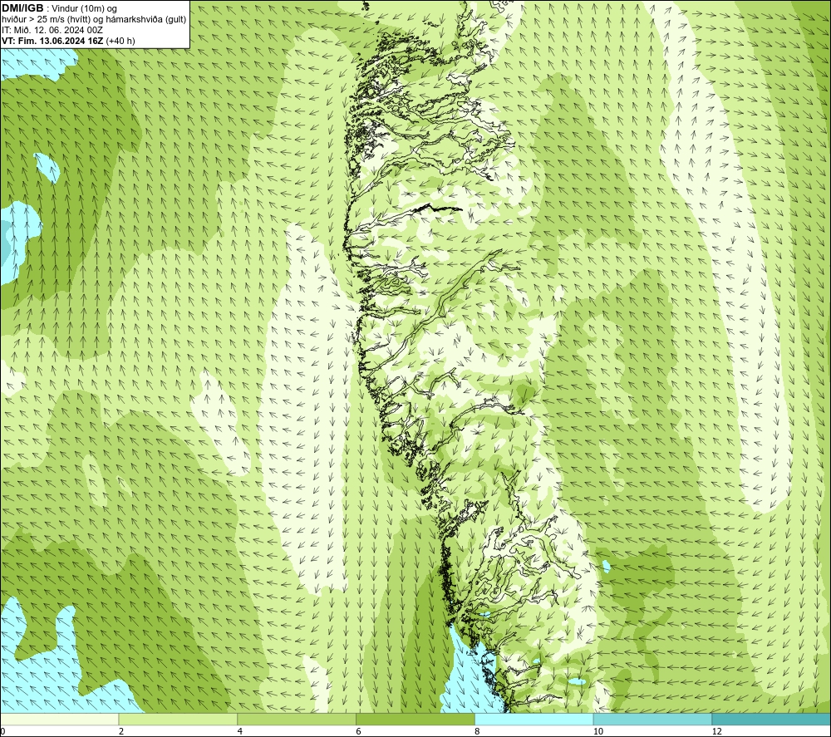Click the 'hviður > 25 m/s' legend line
The image size is (831, 737).
point(94,19)
